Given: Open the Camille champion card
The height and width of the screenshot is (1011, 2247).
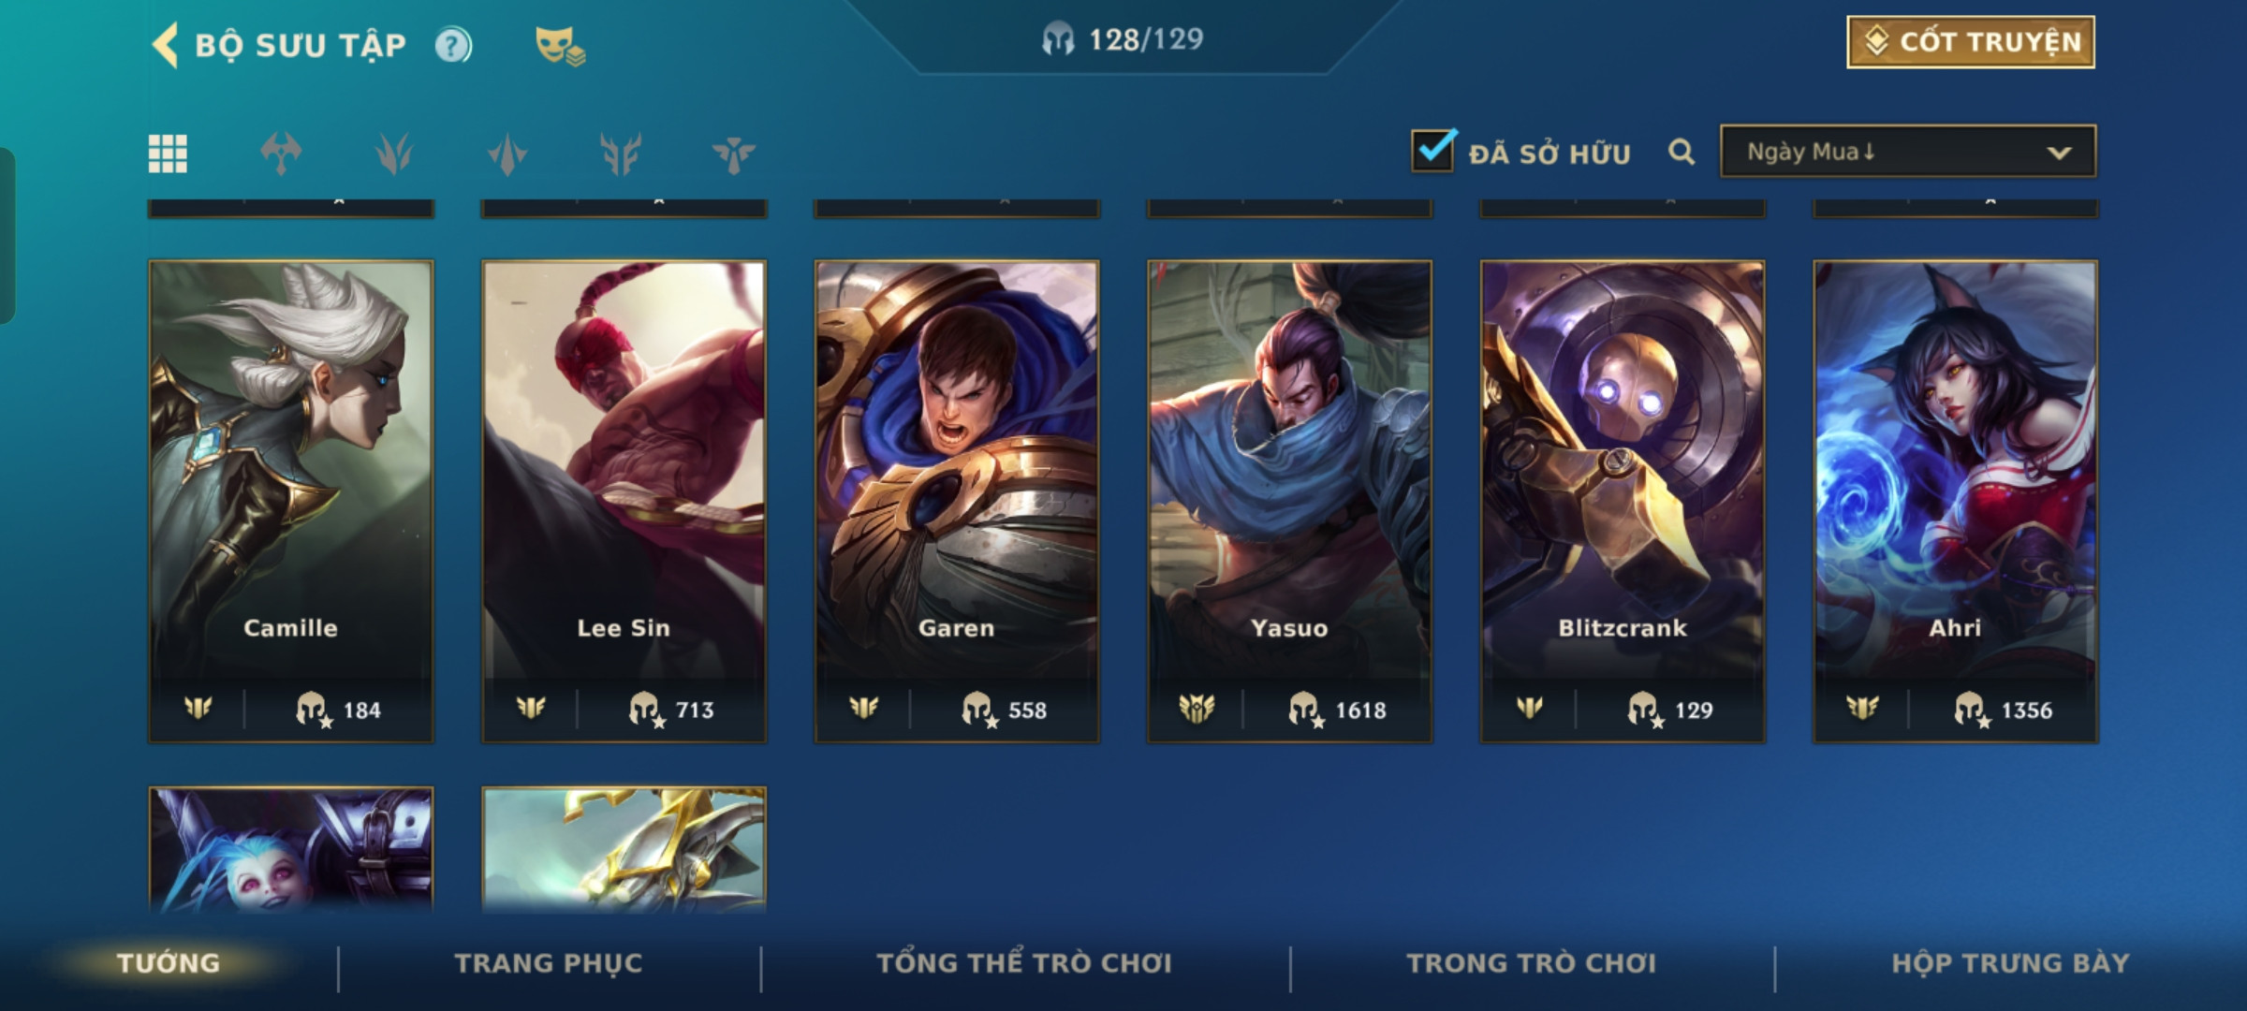Looking at the screenshot, I should (291, 502).
